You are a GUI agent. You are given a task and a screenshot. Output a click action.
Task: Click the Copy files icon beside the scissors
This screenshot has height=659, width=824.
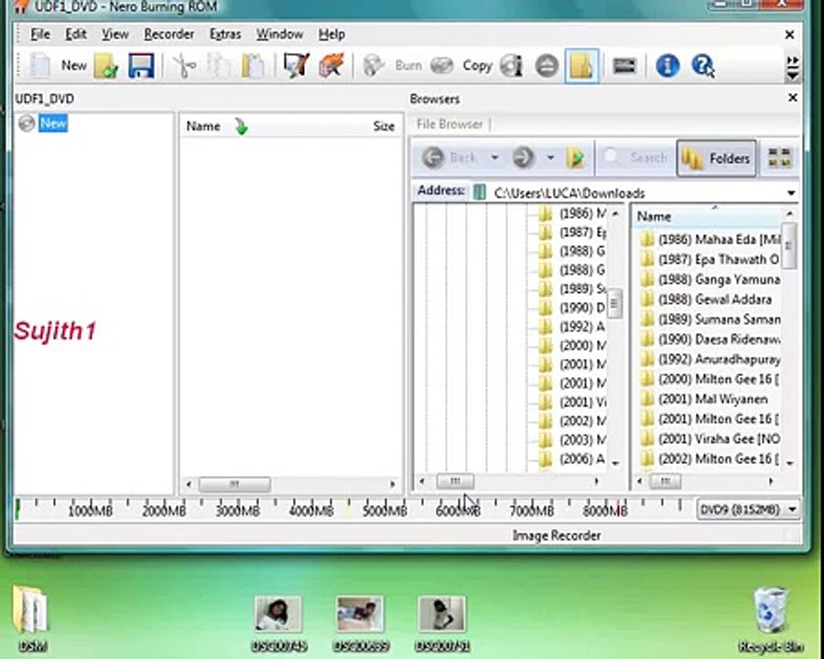[219, 66]
